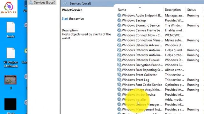The width and height of the screenshot is (204, 114).
Task: Click Running status of Windows Defender Firewall
Action: [x=193, y=60]
